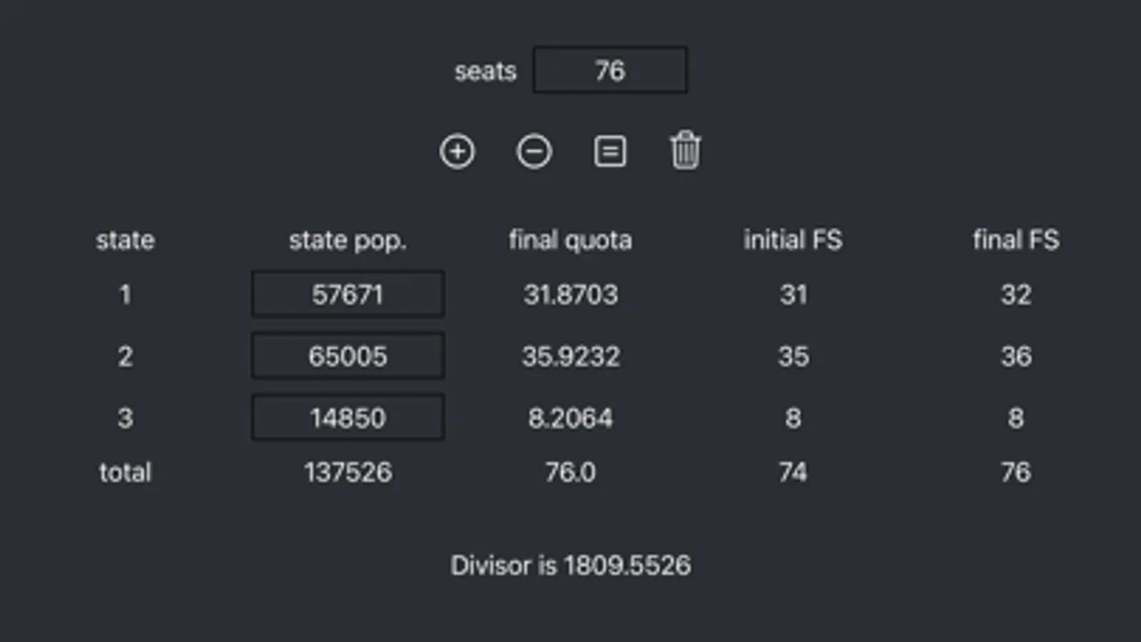Viewport: 1141px width, 642px height.
Task: Click final quota value 8.2064
Action: (x=570, y=418)
